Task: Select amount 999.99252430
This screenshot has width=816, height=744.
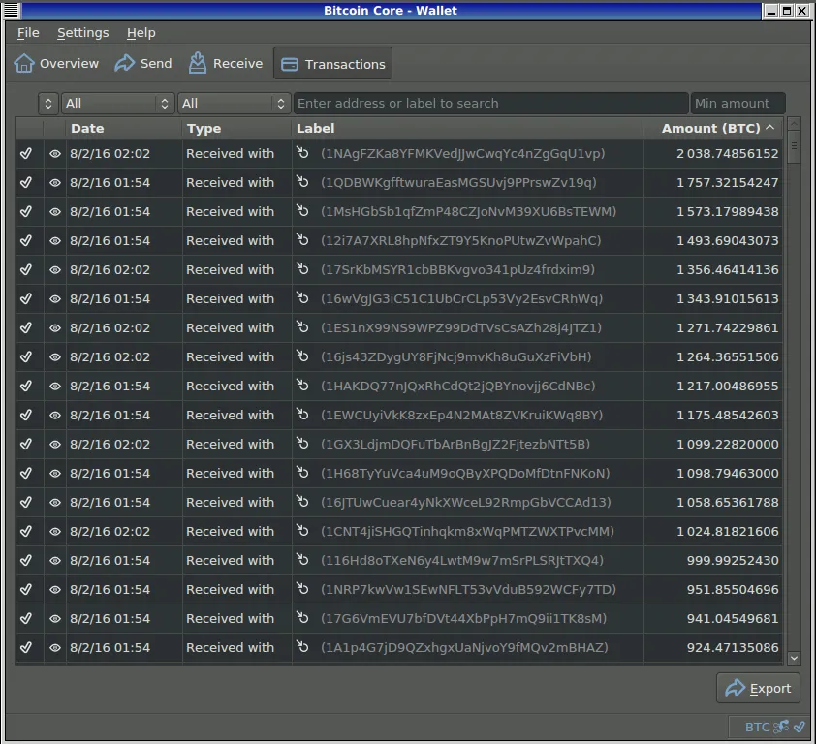Action: [733, 560]
